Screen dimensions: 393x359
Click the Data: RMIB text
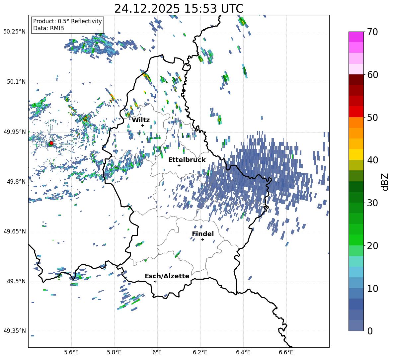48,28
